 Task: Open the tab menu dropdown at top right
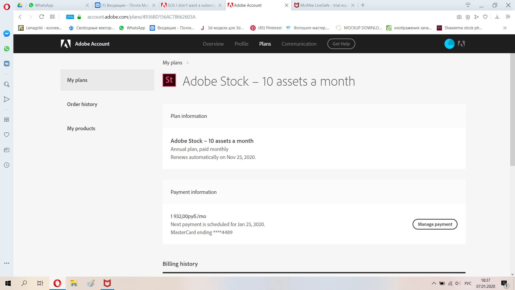(x=468, y=5)
